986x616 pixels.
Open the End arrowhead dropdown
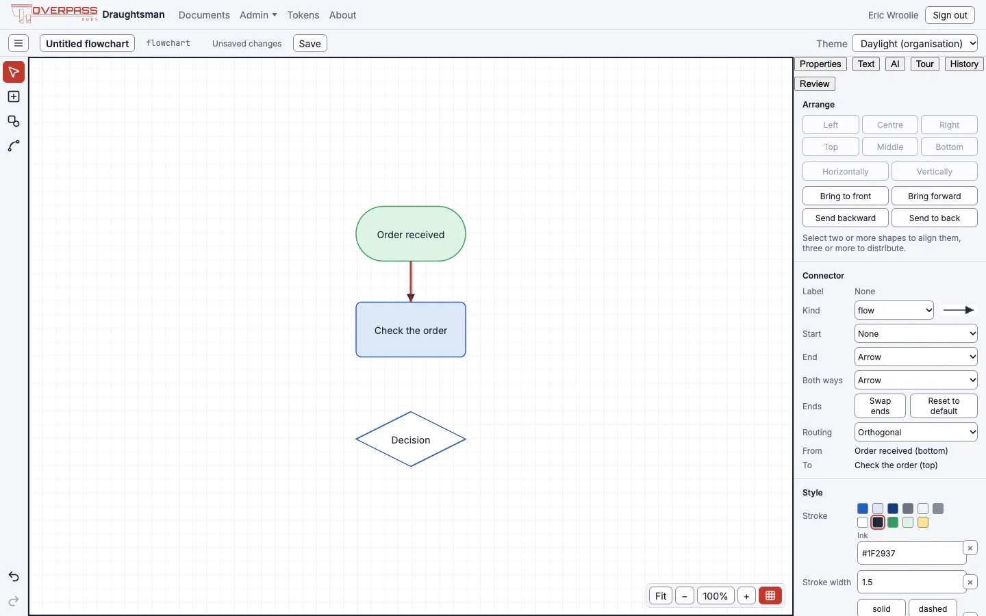916,357
